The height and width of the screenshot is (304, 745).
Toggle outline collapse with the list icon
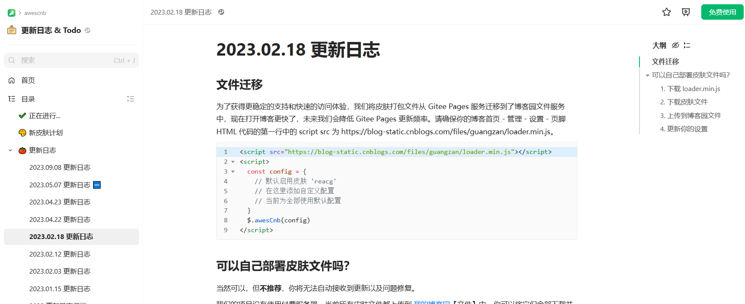687,45
